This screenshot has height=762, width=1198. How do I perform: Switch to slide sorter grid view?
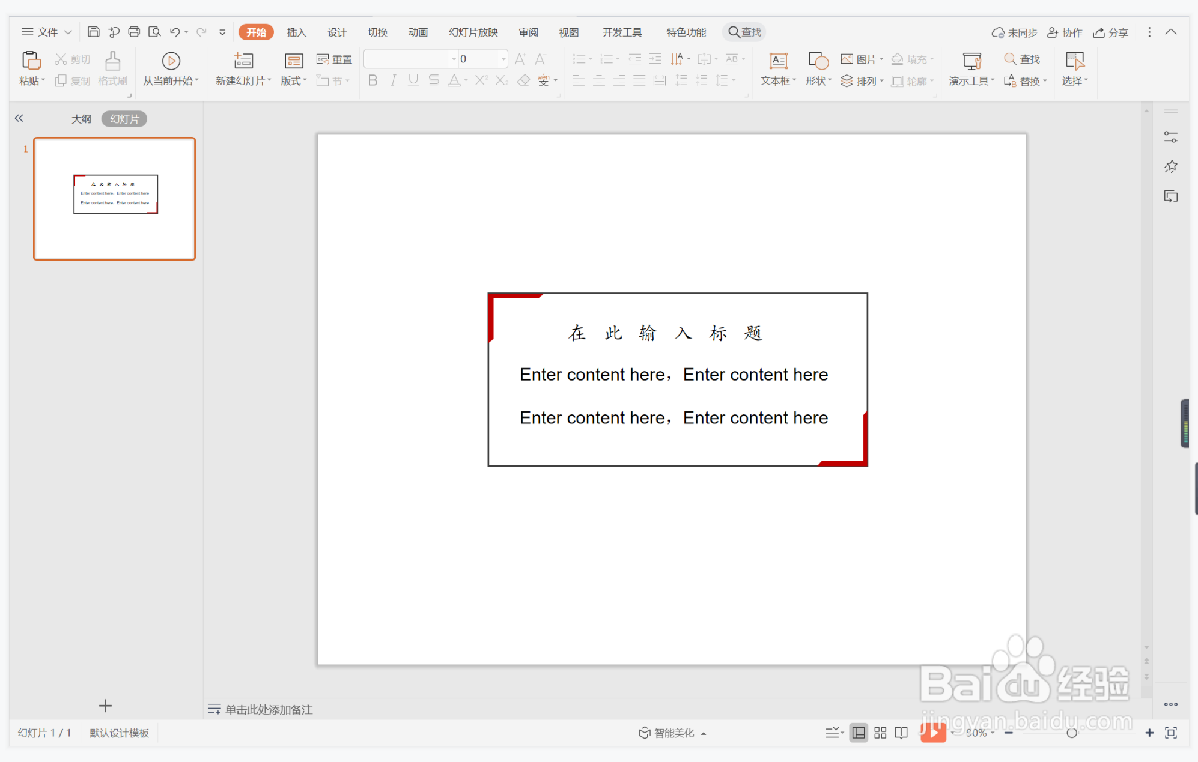click(880, 733)
